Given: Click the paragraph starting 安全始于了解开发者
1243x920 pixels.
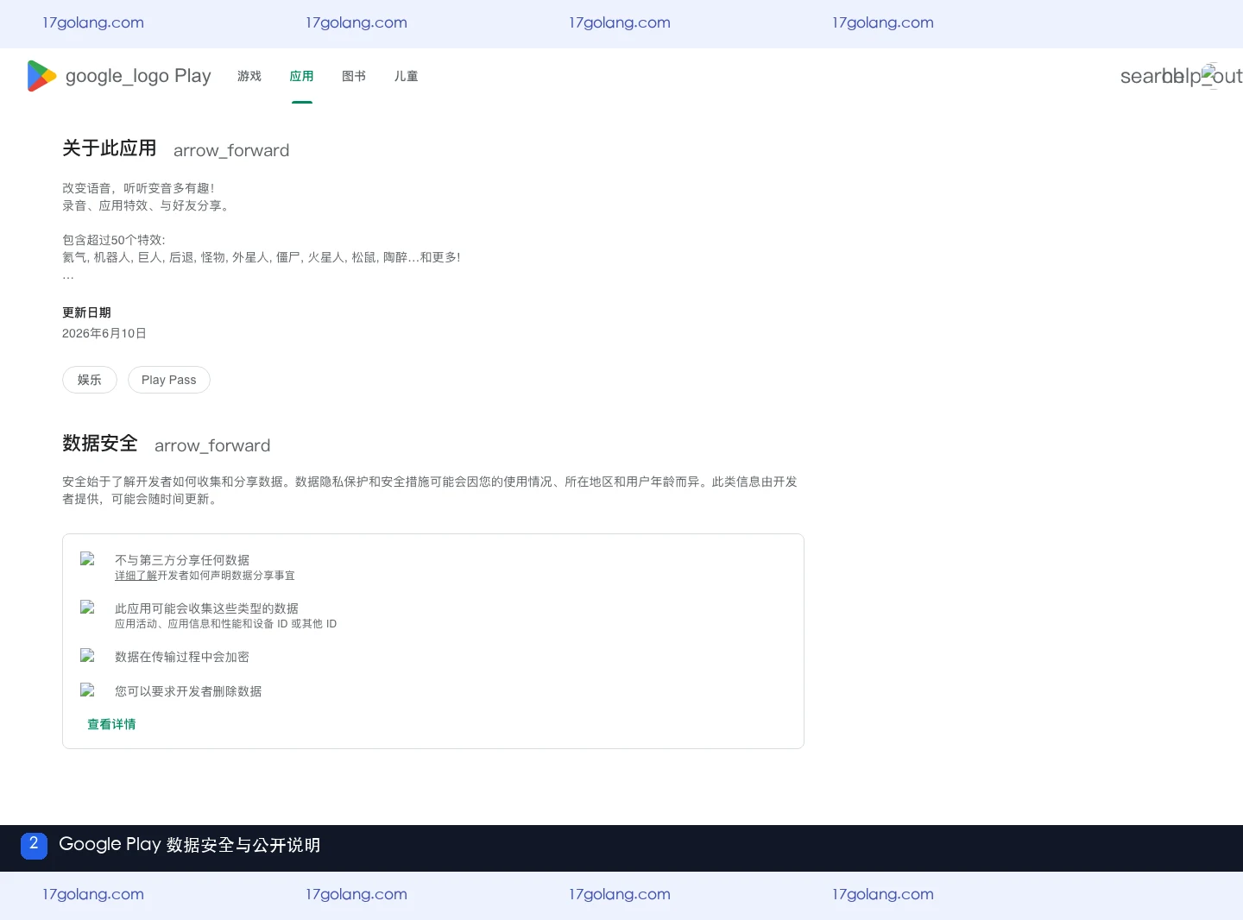Looking at the screenshot, I should (x=430, y=490).
